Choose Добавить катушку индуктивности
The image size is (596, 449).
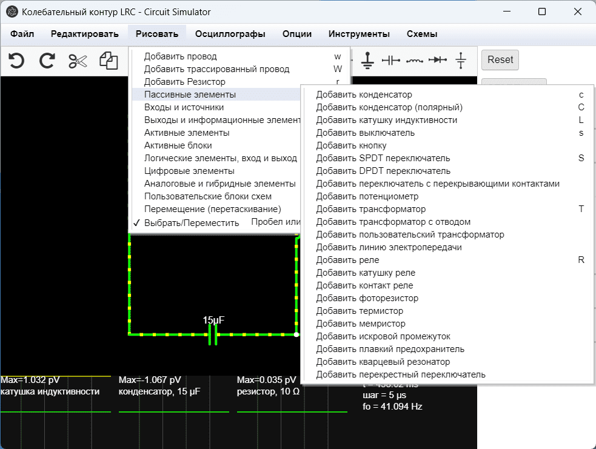(448, 120)
